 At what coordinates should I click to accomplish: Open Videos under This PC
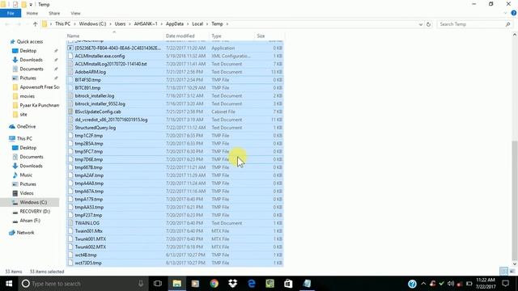click(x=27, y=193)
